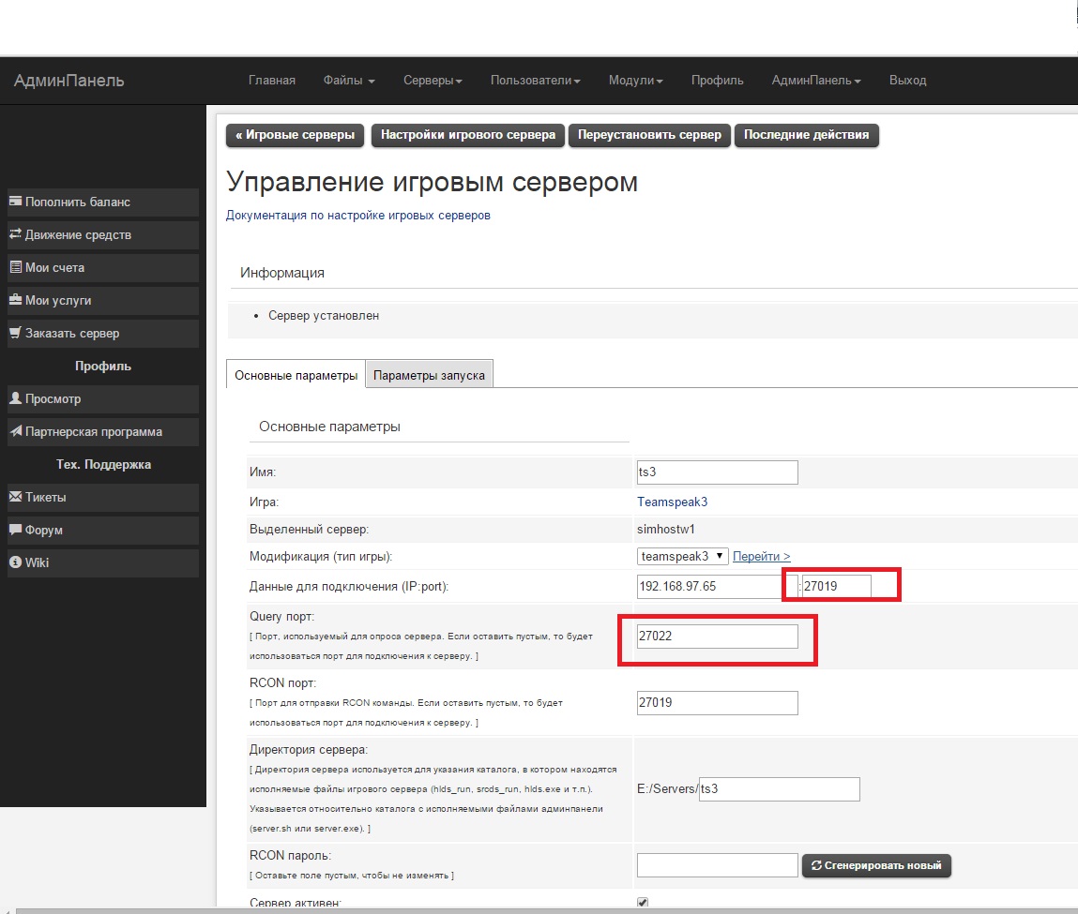The image size is (1078, 914).
Task: Open the Модули dropdown menu
Action: tap(635, 81)
